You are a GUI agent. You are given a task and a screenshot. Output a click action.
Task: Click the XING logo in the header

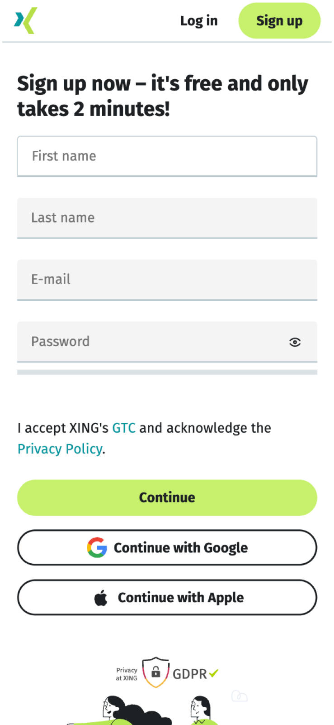[25, 20]
